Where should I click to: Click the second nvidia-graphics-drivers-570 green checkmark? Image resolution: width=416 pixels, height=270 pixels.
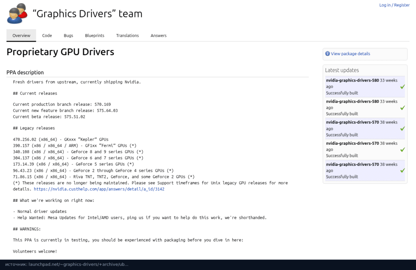403,150
